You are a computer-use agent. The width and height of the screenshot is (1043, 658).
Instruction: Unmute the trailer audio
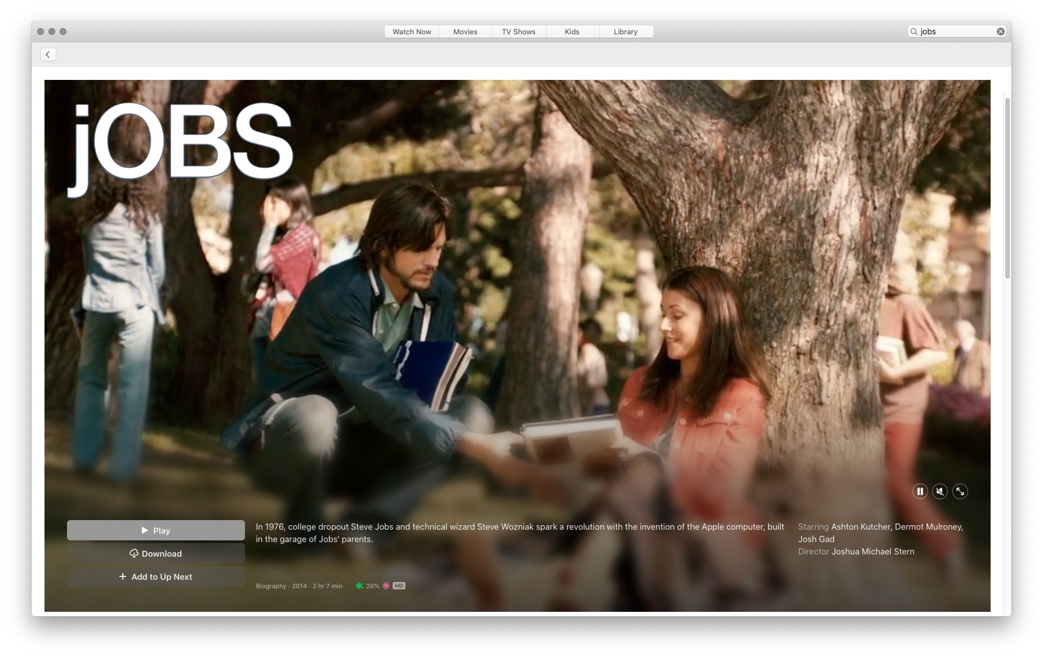tap(940, 491)
